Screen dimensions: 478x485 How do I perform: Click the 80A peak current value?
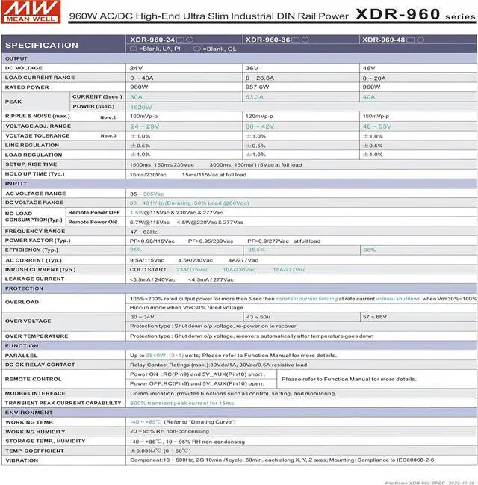136,97
